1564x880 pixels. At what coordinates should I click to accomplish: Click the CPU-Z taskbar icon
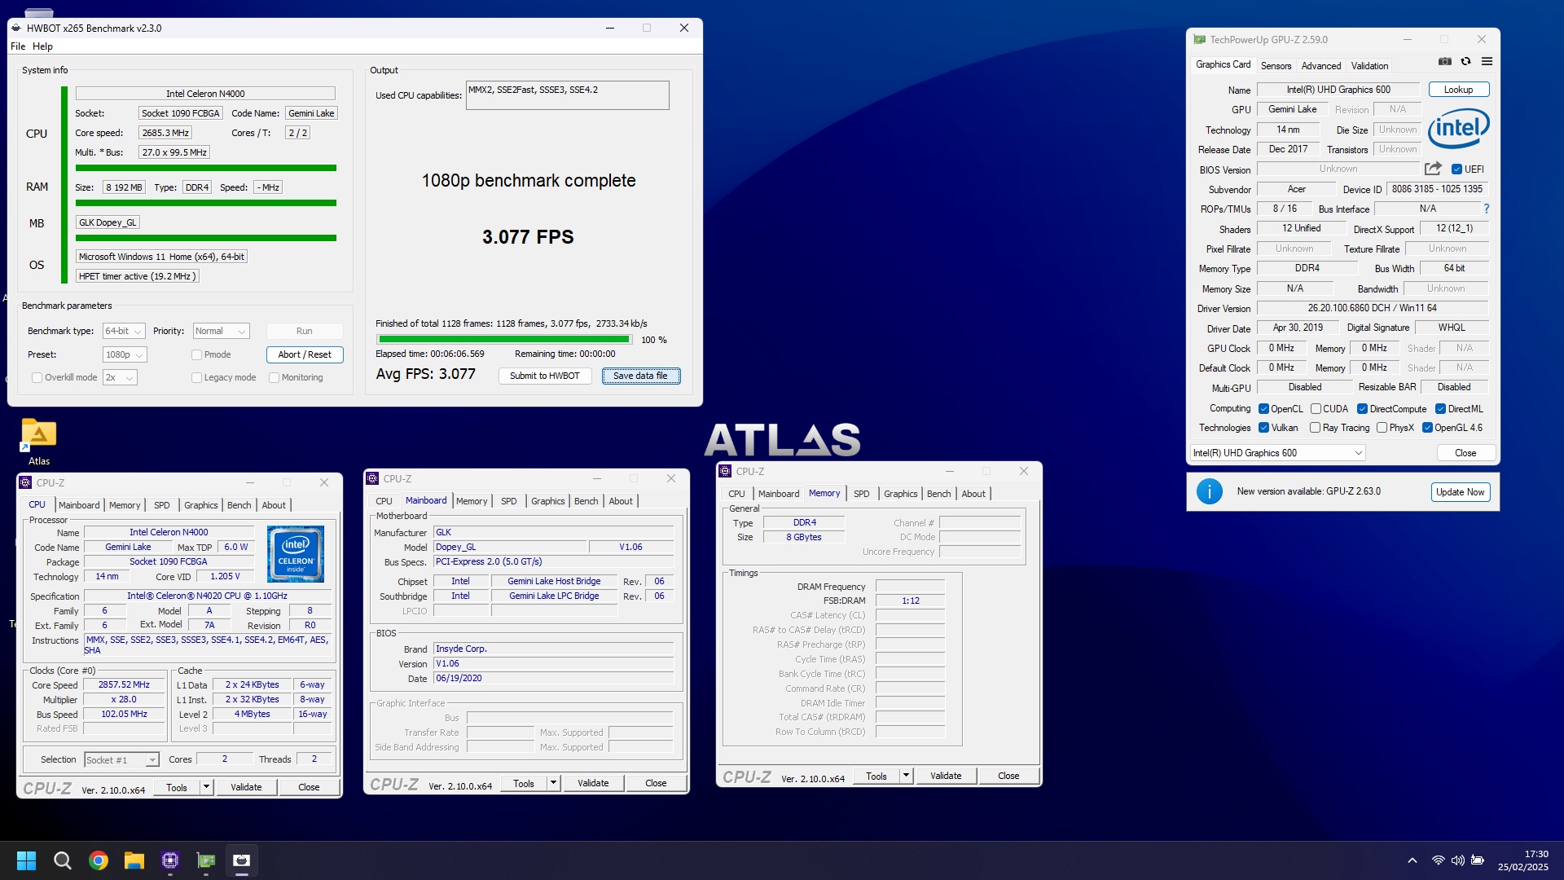tap(170, 860)
